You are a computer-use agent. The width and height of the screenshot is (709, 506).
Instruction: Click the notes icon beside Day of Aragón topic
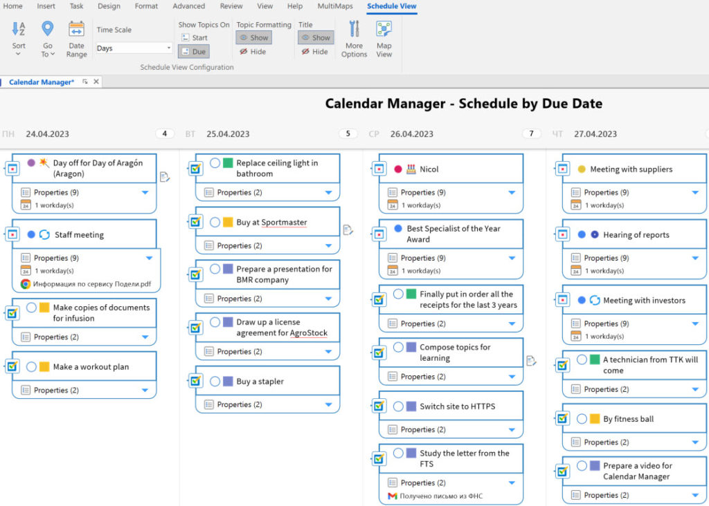click(164, 177)
